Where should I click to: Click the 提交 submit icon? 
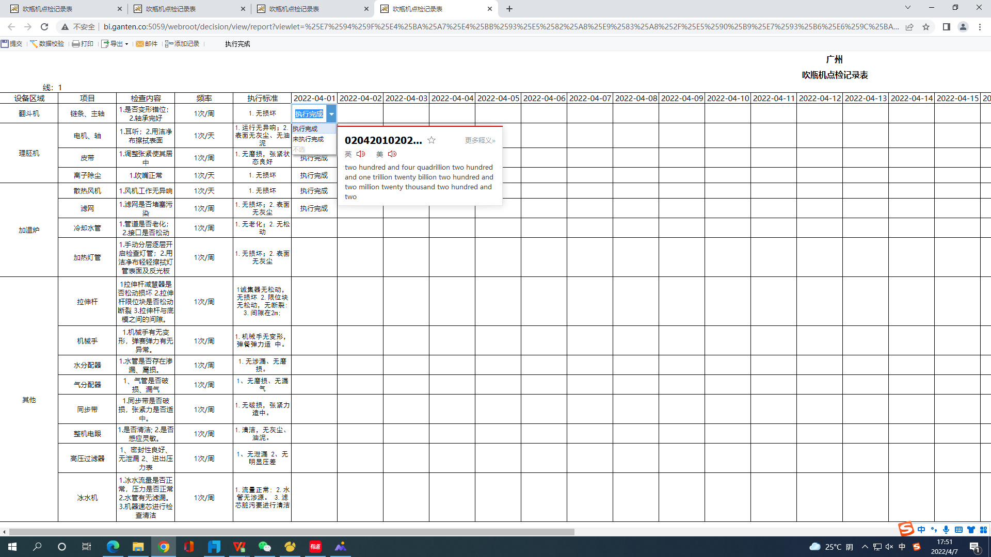click(x=5, y=44)
